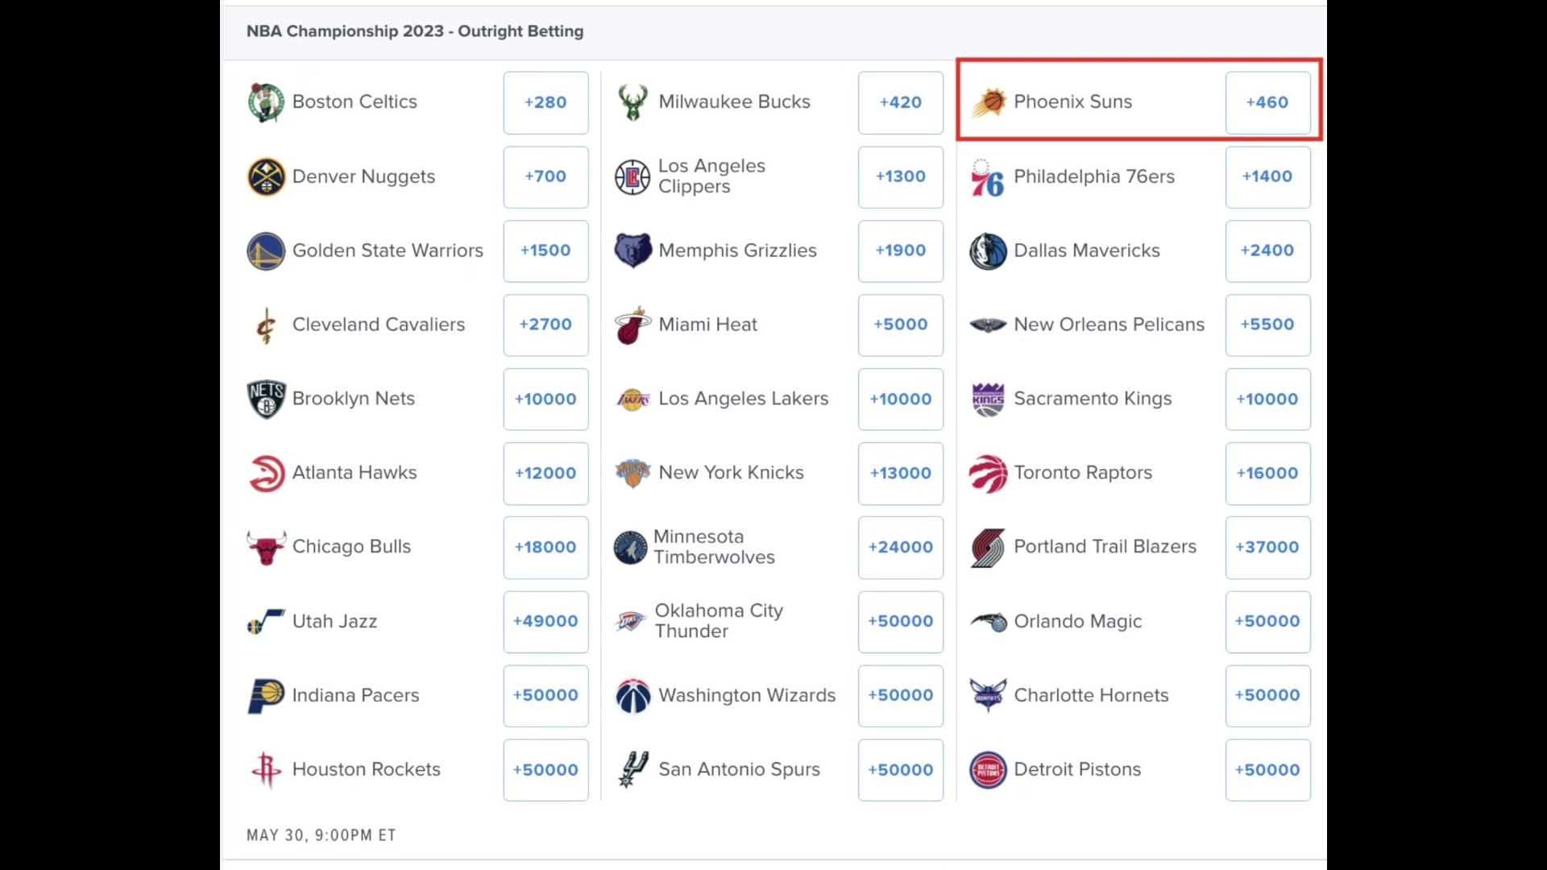Screen dimensions: 1547x870
Task: Select +1500 odds for Golden State Warriors
Action: 546,250
